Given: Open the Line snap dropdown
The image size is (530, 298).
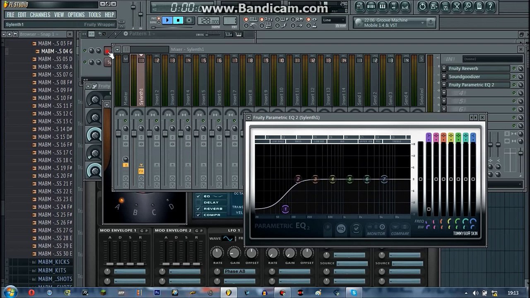Looking at the screenshot, I should (x=333, y=20).
